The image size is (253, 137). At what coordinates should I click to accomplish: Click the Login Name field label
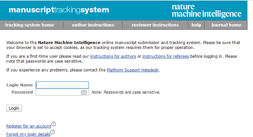point(20,85)
